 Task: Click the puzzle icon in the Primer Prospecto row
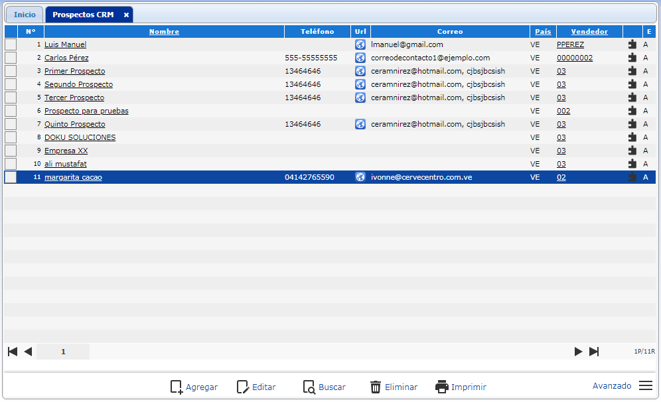[x=632, y=71]
